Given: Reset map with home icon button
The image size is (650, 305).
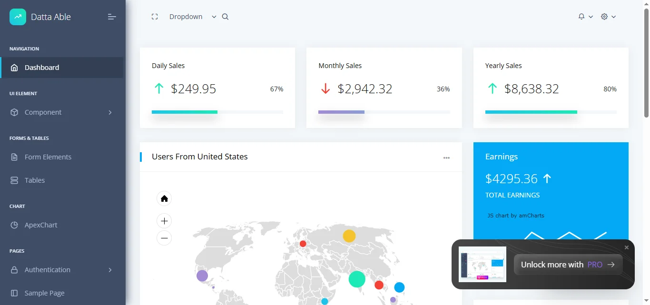Looking at the screenshot, I should (164, 198).
